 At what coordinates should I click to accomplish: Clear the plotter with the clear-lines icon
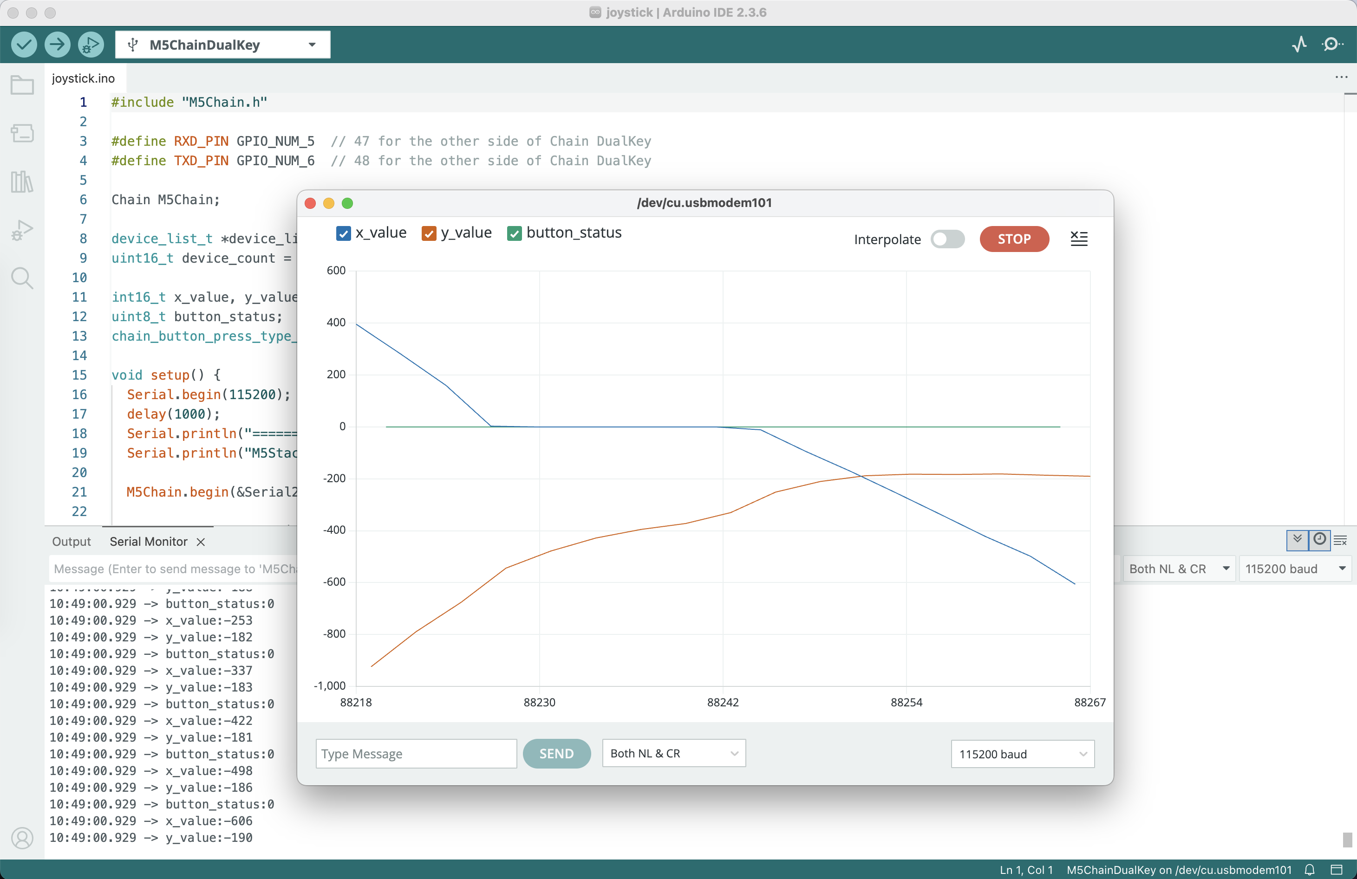1079,239
